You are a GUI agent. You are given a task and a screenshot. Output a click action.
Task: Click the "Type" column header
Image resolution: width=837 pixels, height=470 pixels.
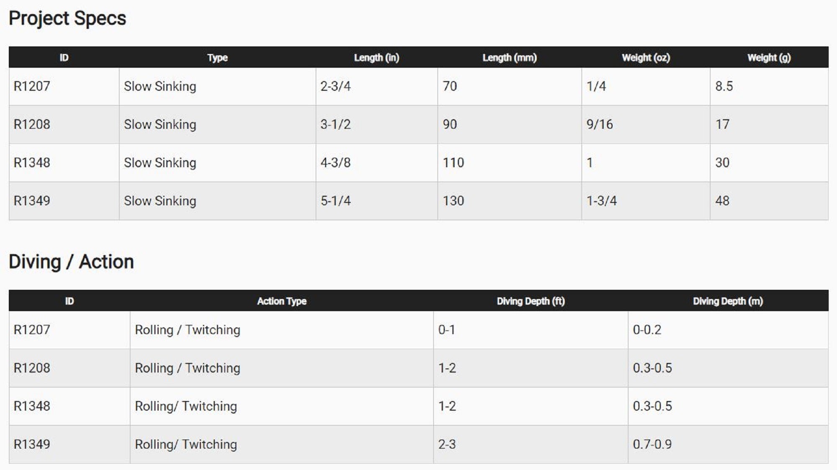[217, 58]
